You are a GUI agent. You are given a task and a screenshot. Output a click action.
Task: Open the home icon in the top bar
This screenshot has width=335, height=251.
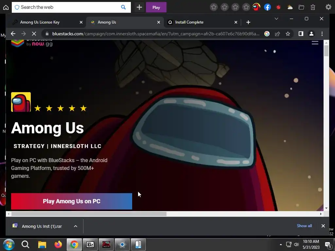[x=6, y=8]
